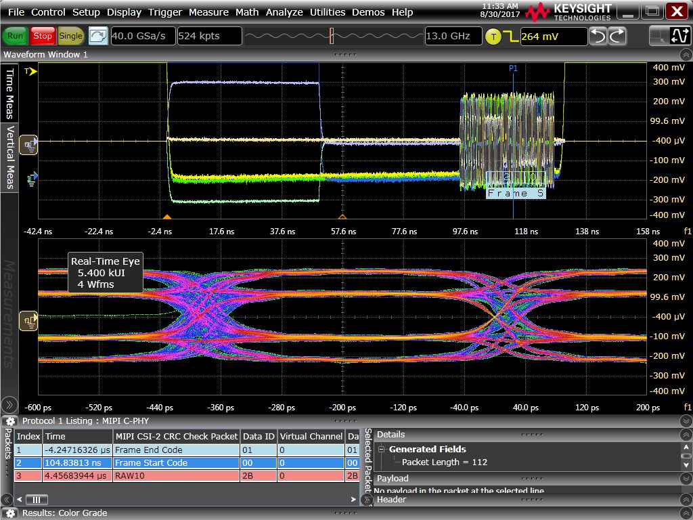Click the undo arrow in toolbar
This screenshot has height=520, width=693.
(x=598, y=37)
